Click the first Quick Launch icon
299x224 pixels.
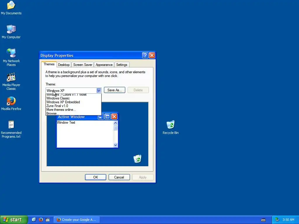[34, 220]
